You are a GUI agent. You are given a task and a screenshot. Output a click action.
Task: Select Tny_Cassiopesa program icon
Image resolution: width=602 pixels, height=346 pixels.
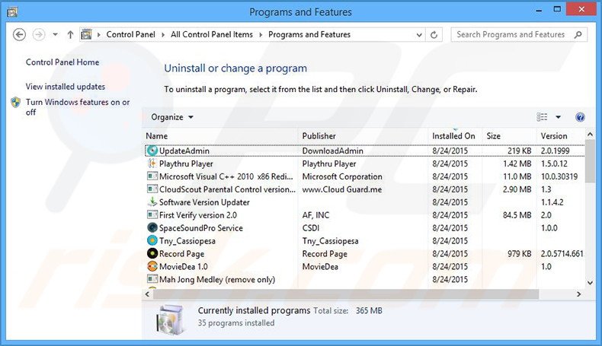[152, 240]
